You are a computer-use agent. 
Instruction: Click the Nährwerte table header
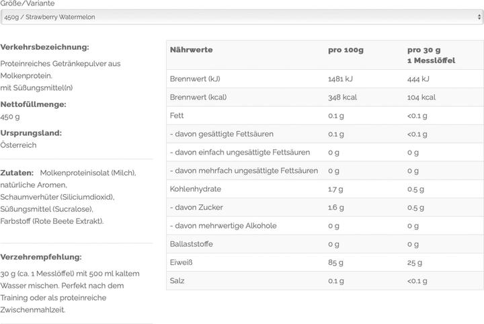click(192, 50)
